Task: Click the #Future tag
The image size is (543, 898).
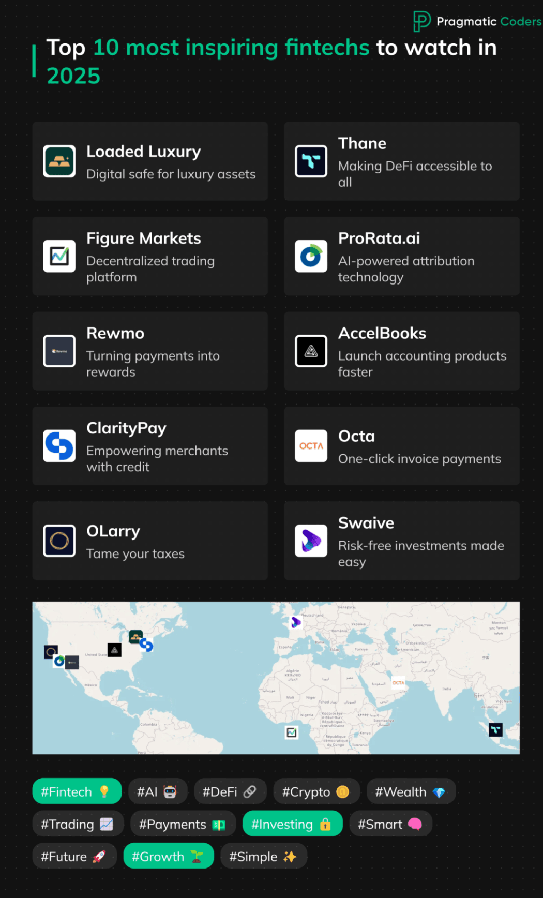Action: click(x=74, y=856)
